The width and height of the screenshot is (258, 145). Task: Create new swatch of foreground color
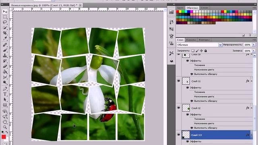[x=243, y=35]
